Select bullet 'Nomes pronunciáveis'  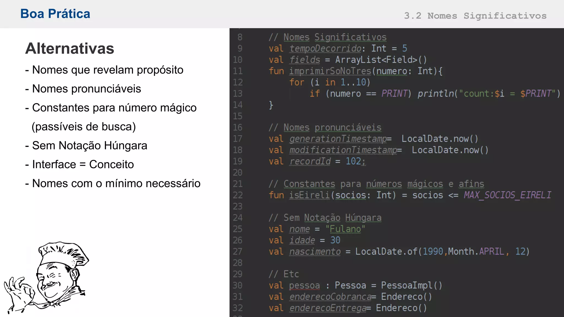point(86,89)
